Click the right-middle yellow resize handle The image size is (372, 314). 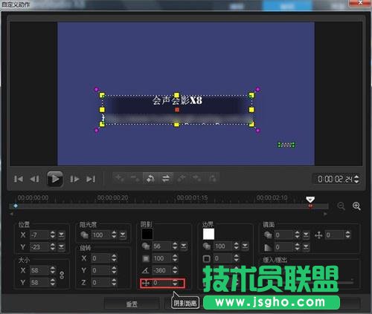click(x=251, y=110)
